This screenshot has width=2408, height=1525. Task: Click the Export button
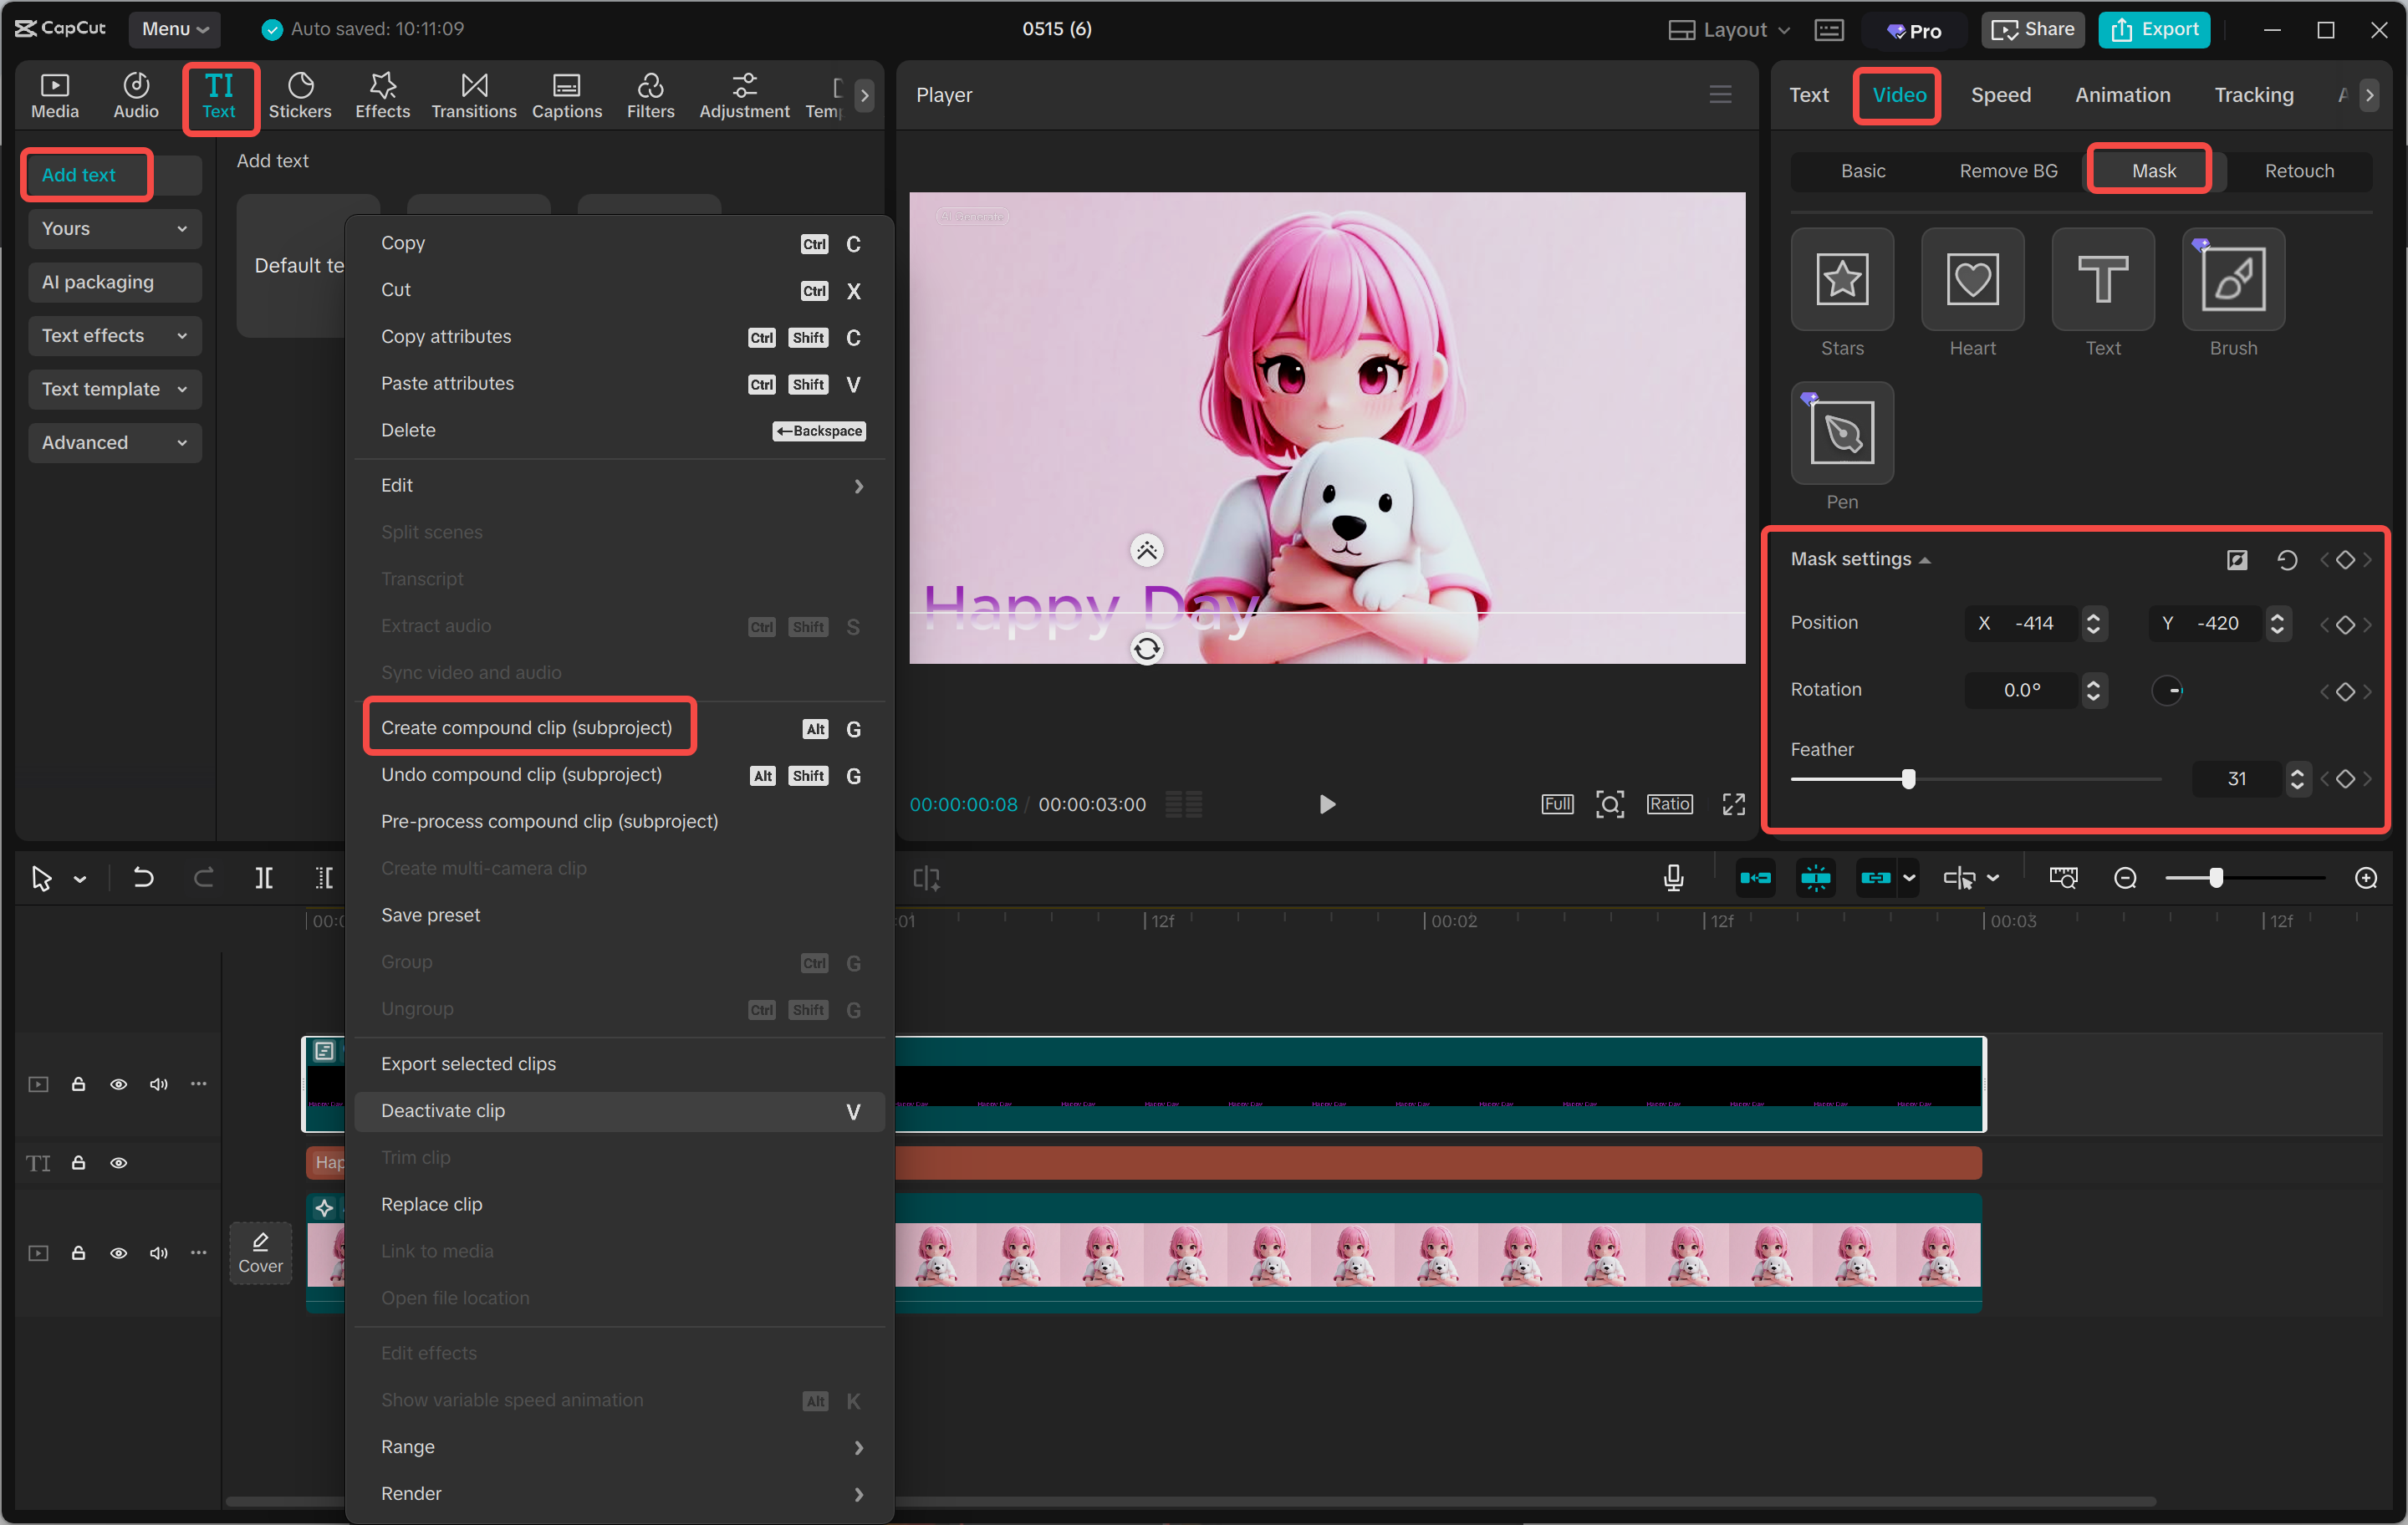pos(2155,30)
